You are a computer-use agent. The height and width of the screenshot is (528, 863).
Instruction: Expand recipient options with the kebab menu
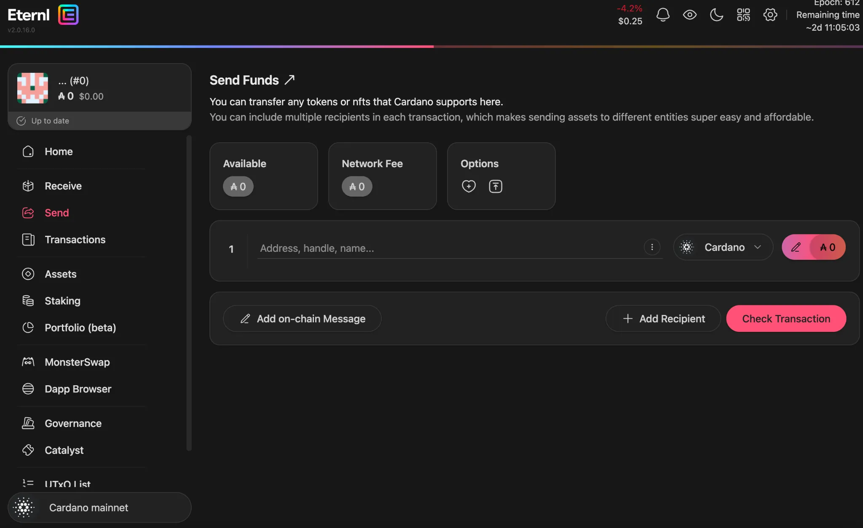tap(652, 247)
